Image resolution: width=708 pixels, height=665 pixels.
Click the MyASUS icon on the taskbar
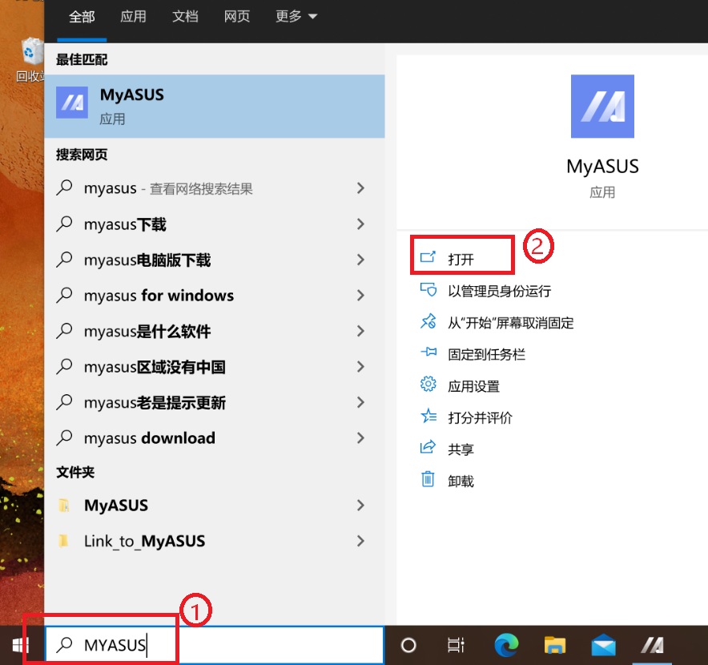(653, 645)
